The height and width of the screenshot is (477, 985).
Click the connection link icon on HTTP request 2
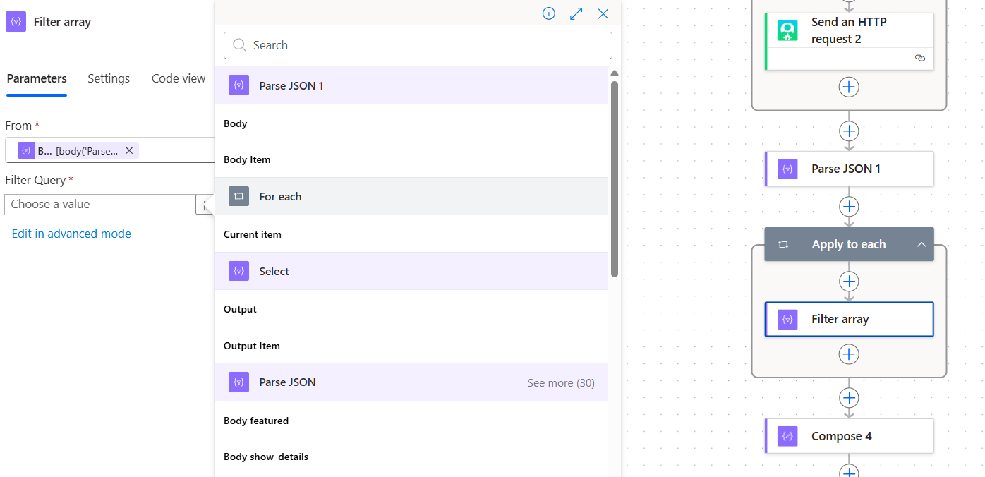pos(920,59)
